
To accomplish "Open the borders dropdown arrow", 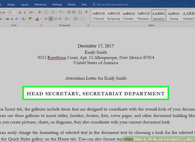I will [86, 19].
